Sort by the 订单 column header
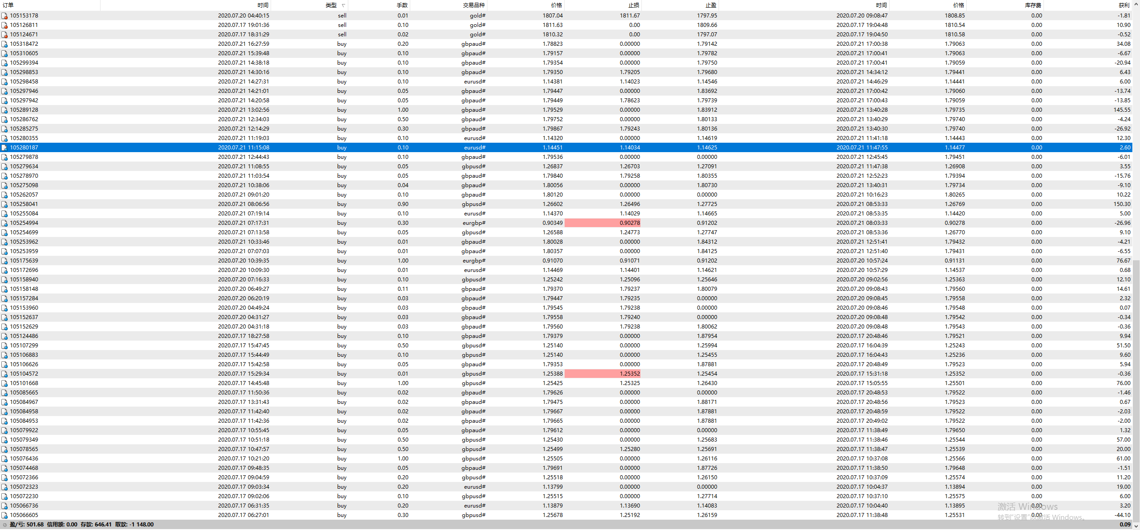This screenshot has width=1140, height=530. pyautogui.click(x=8, y=5)
